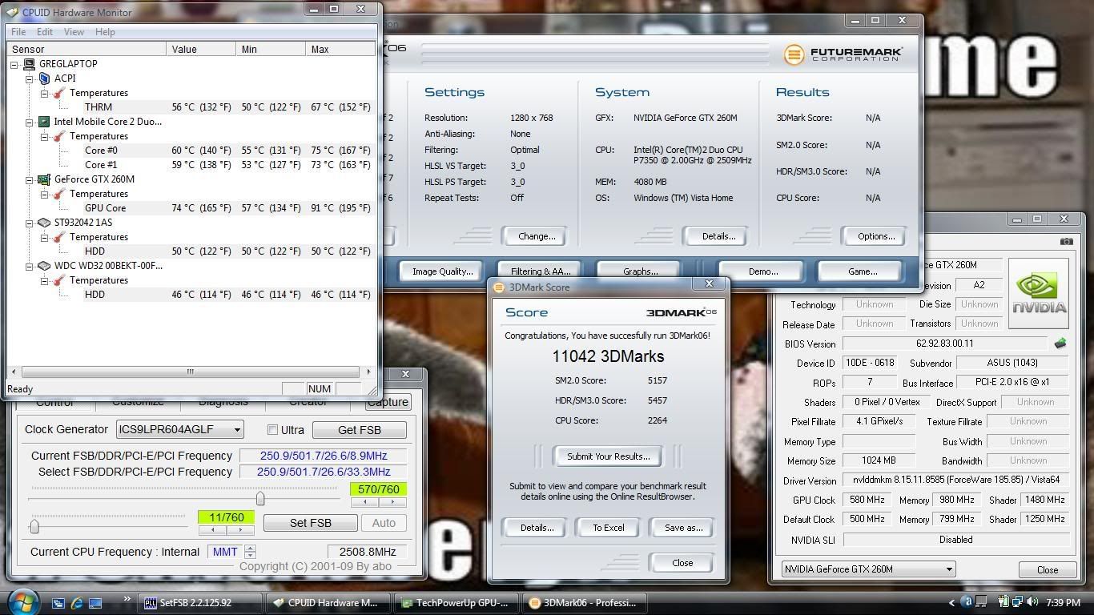Click the lower 11/760 slider thumb
The width and height of the screenshot is (1094, 615).
tap(34, 526)
